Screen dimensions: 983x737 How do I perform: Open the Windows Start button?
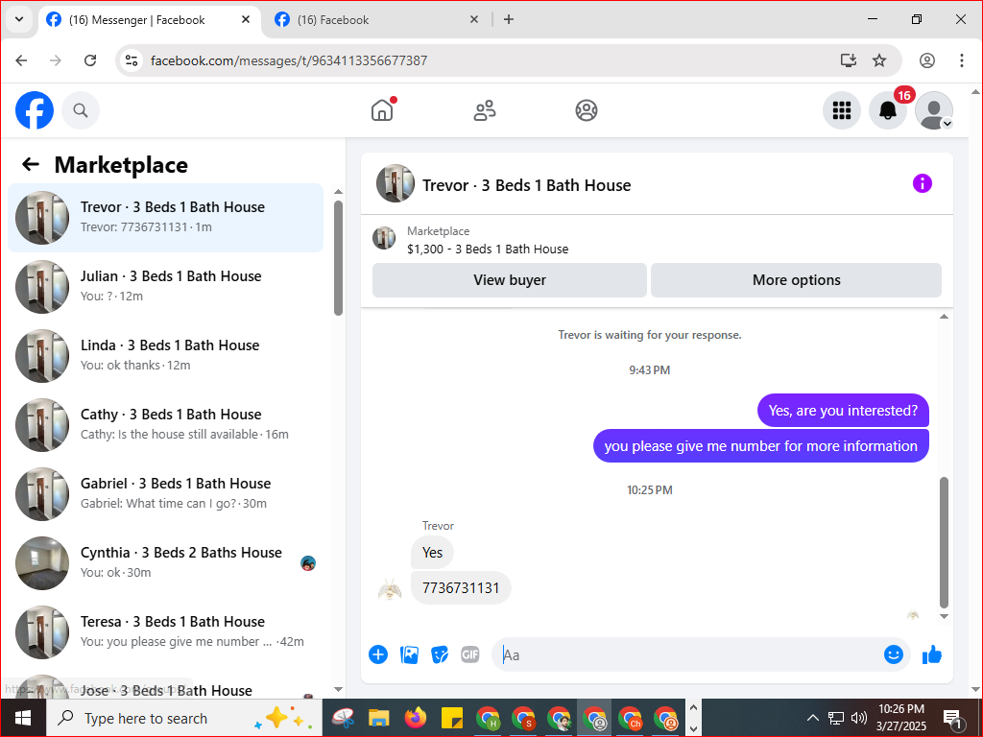click(x=23, y=718)
